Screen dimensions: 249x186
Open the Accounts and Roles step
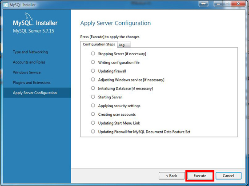click(29, 62)
